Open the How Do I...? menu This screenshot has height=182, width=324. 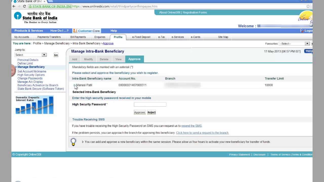59,31
